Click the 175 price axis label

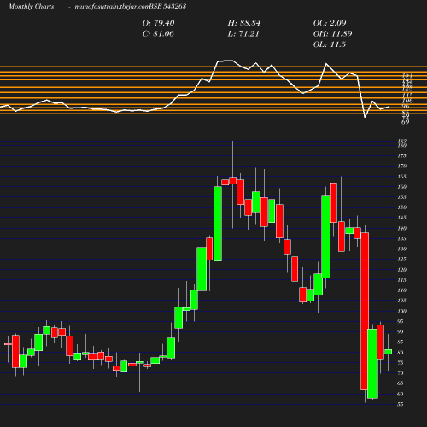(402, 155)
